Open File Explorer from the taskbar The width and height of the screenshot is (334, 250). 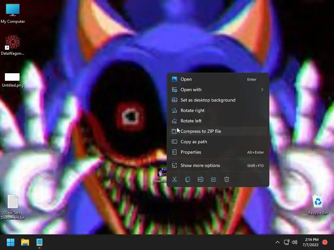(25, 242)
